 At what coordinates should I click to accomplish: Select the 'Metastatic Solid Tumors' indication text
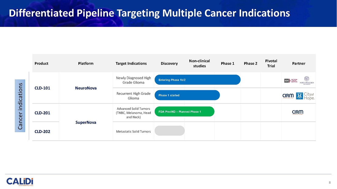[133, 132]
